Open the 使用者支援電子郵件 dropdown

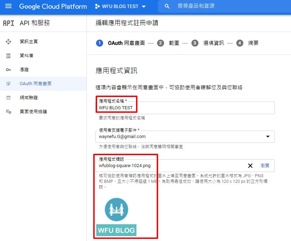(185, 137)
